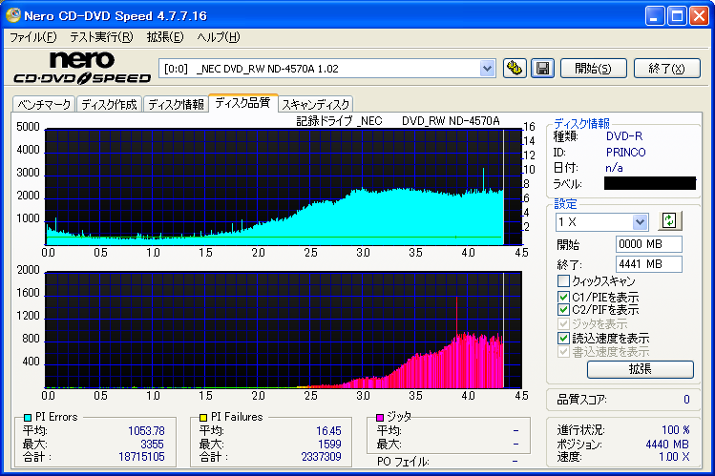The height and width of the screenshot is (476, 715).
Task: Select the PI Errors 合計 value 18715105
Action: click(x=142, y=456)
